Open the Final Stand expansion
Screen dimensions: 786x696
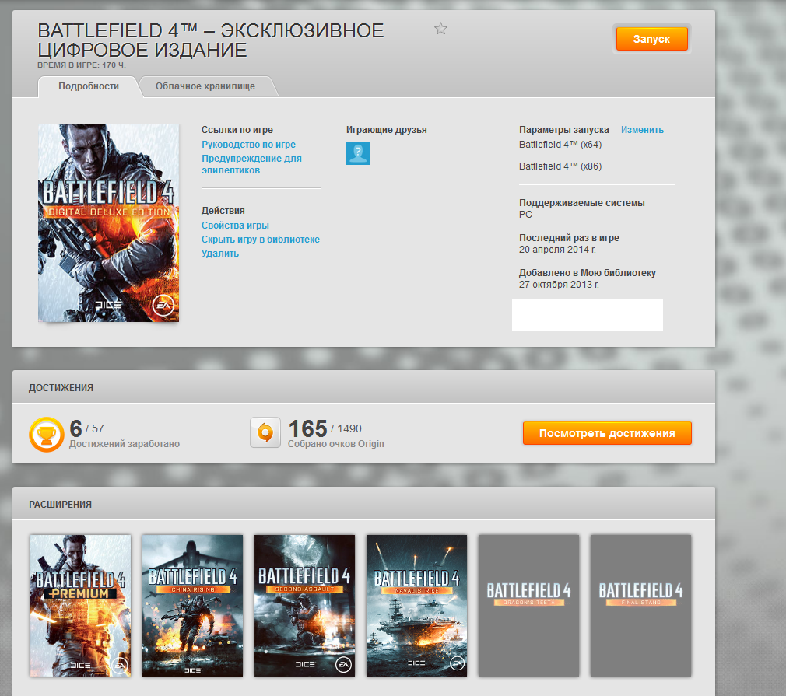[x=640, y=606]
